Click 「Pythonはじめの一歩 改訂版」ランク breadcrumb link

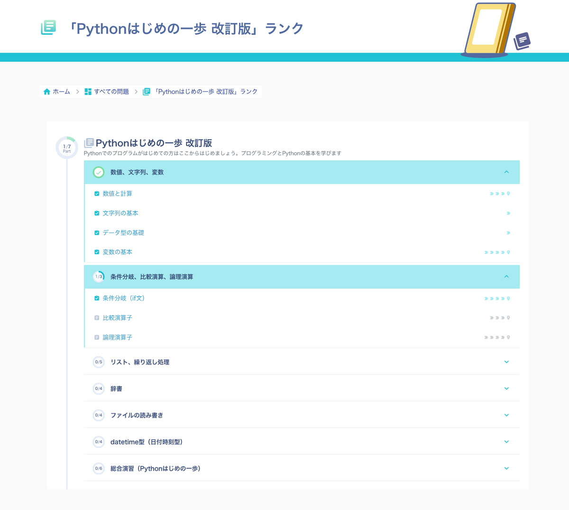206,92
